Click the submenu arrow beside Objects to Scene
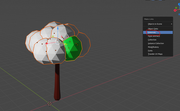The height and width of the screenshot is (111, 180). [x=172, y=24]
